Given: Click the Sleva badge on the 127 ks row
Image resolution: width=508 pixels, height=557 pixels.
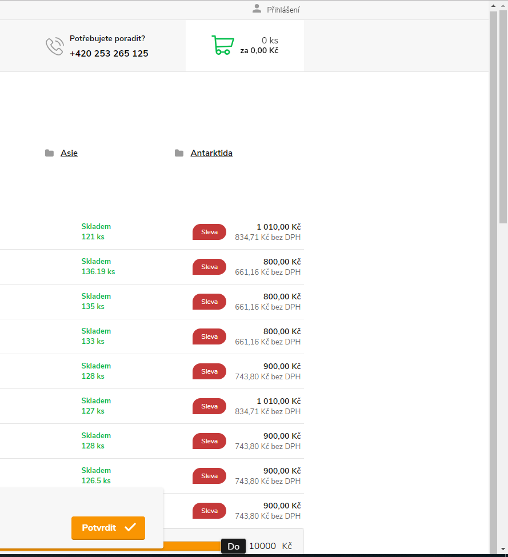Looking at the screenshot, I should pos(209,406).
